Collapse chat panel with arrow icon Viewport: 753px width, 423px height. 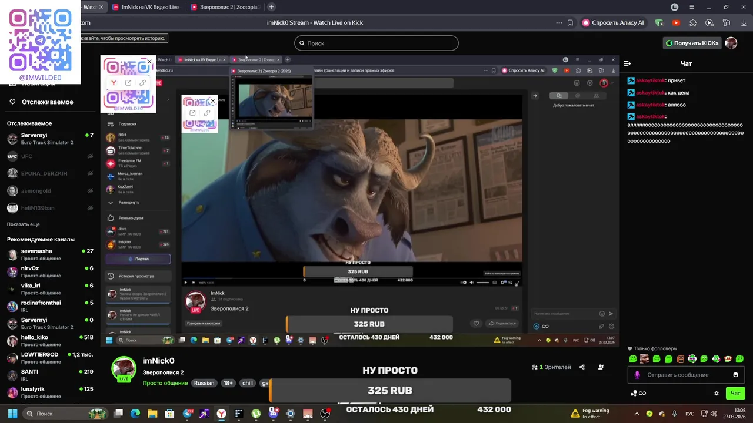point(627,63)
